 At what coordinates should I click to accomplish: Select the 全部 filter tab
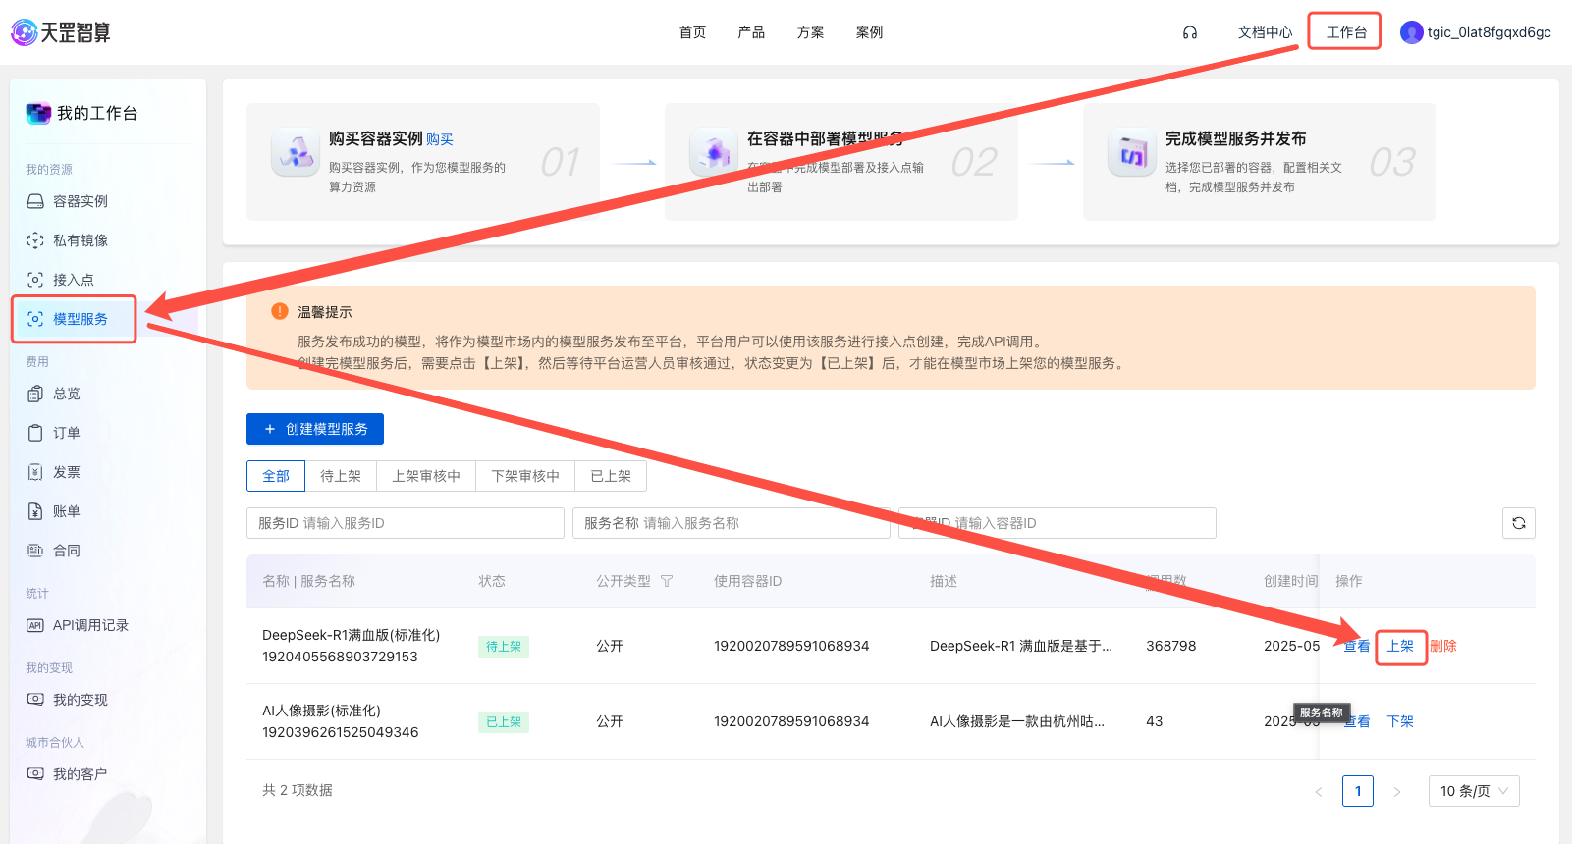pyautogui.click(x=276, y=476)
